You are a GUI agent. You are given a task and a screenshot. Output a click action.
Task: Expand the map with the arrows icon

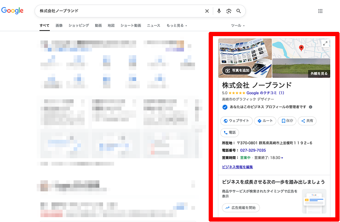(x=325, y=43)
